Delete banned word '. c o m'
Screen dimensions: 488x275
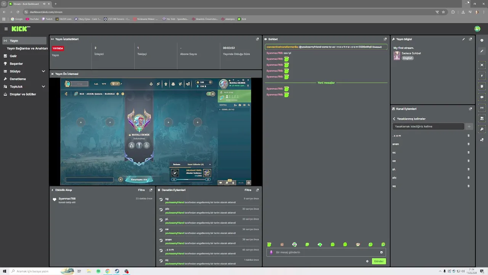coord(469,136)
